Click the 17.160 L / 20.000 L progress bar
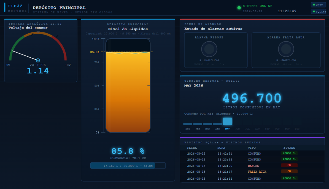 point(128,166)
